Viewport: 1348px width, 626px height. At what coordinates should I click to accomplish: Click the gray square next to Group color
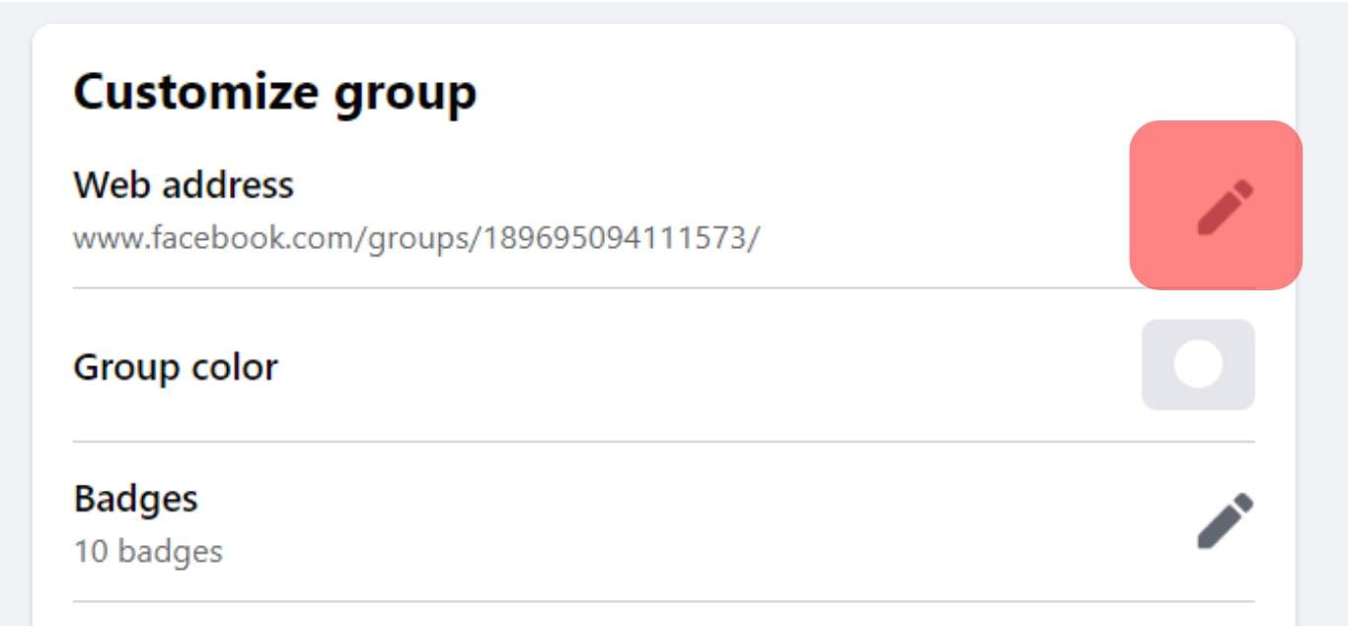pos(1198,364)
